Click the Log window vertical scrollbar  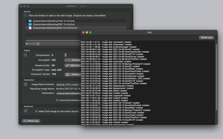(x=216, y=77)
